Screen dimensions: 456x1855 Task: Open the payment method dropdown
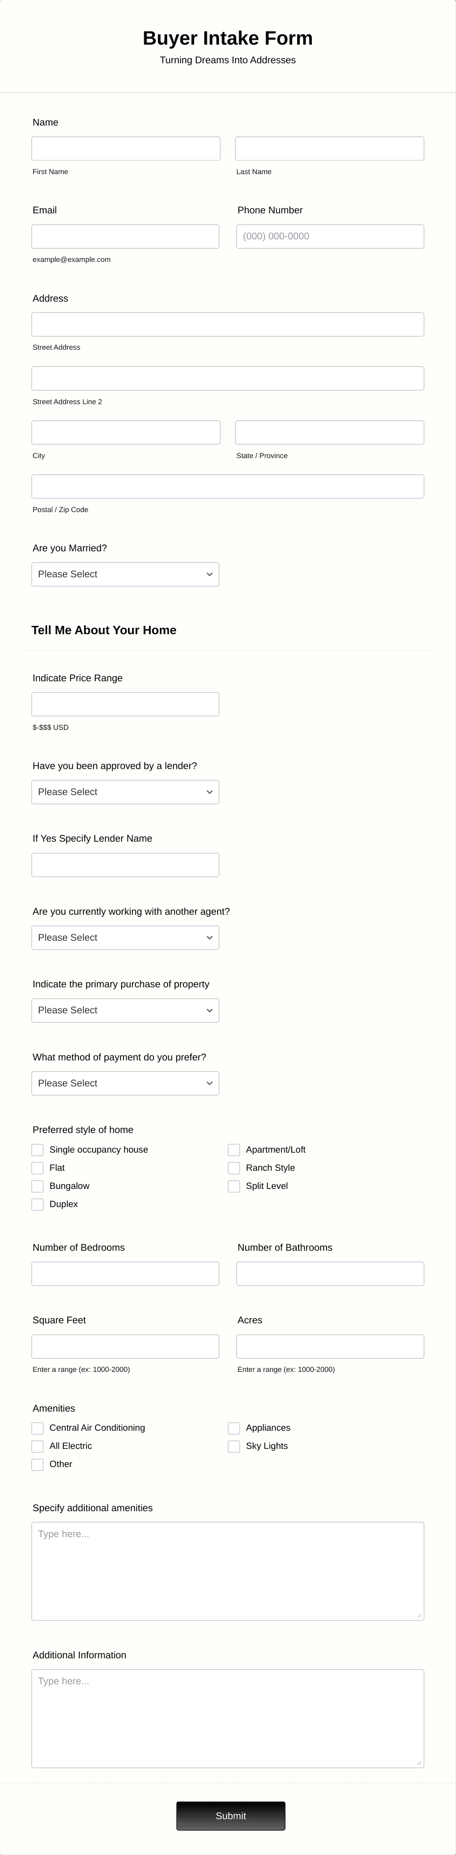pos(125,1082)
